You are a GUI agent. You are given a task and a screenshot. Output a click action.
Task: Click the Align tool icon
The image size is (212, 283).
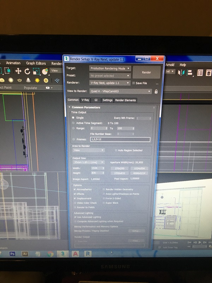(x=190, y=73)
